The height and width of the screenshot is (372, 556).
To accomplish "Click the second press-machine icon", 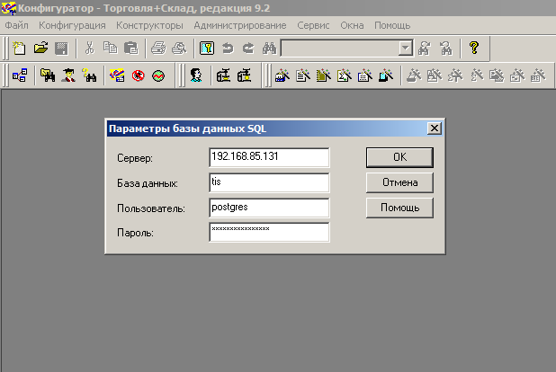I will 245,75.
